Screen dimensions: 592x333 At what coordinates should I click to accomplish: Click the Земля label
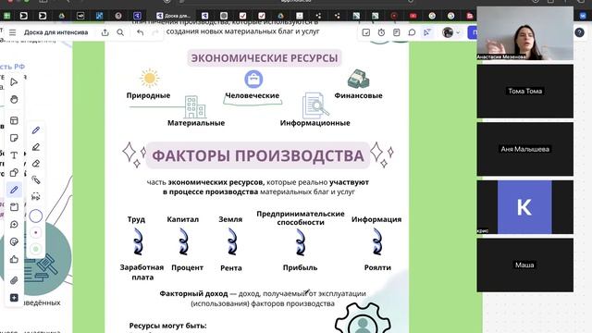pyautogui.click(x=230, y=219)
